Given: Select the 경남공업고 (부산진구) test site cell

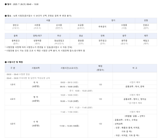Looking at the screenshot, I should [59, 42].
